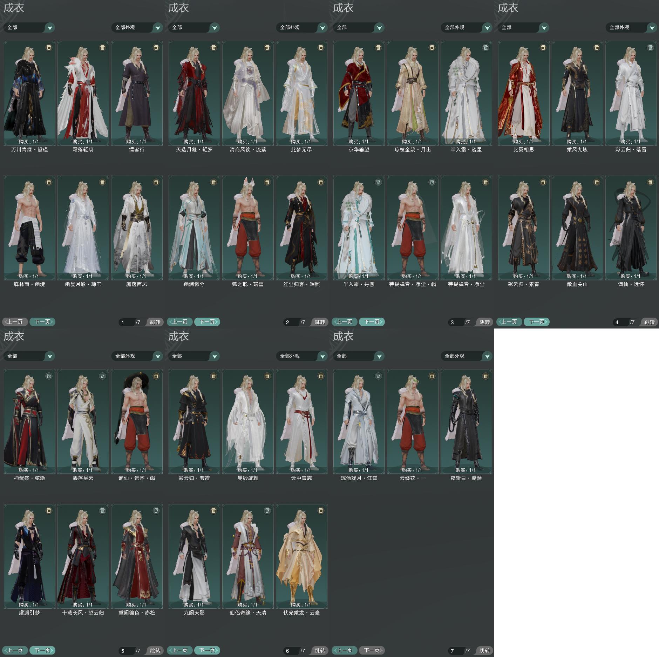Image resolution: width=659 pixels, height=657 pixels.
Task: Click trash icon on 伏光乘龙·云毫 outfit card
Action: pos(321,510)
